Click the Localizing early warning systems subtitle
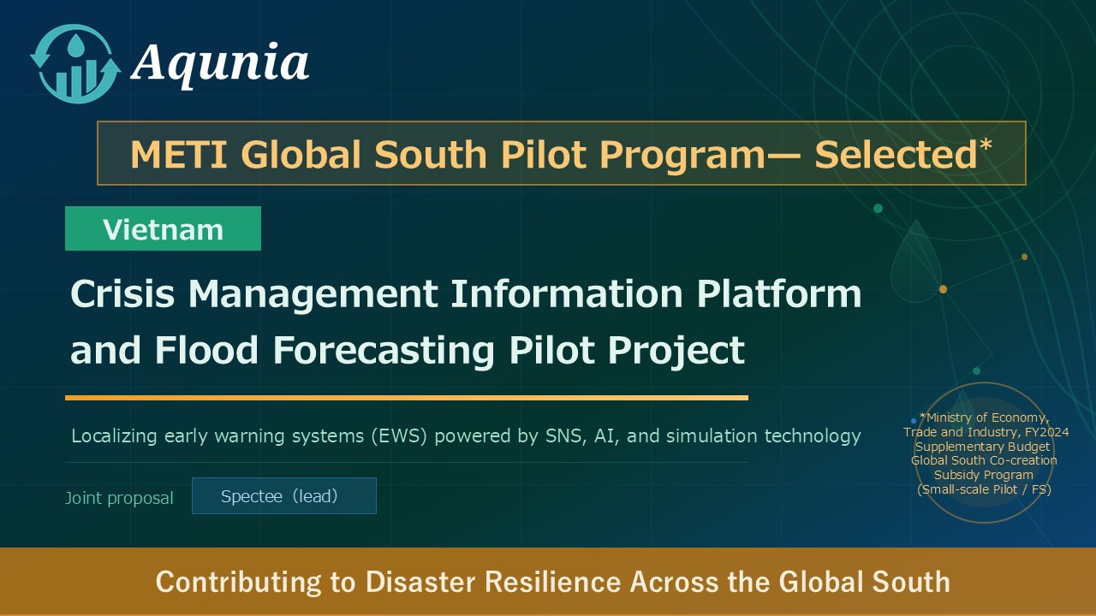 click(466, 436)
